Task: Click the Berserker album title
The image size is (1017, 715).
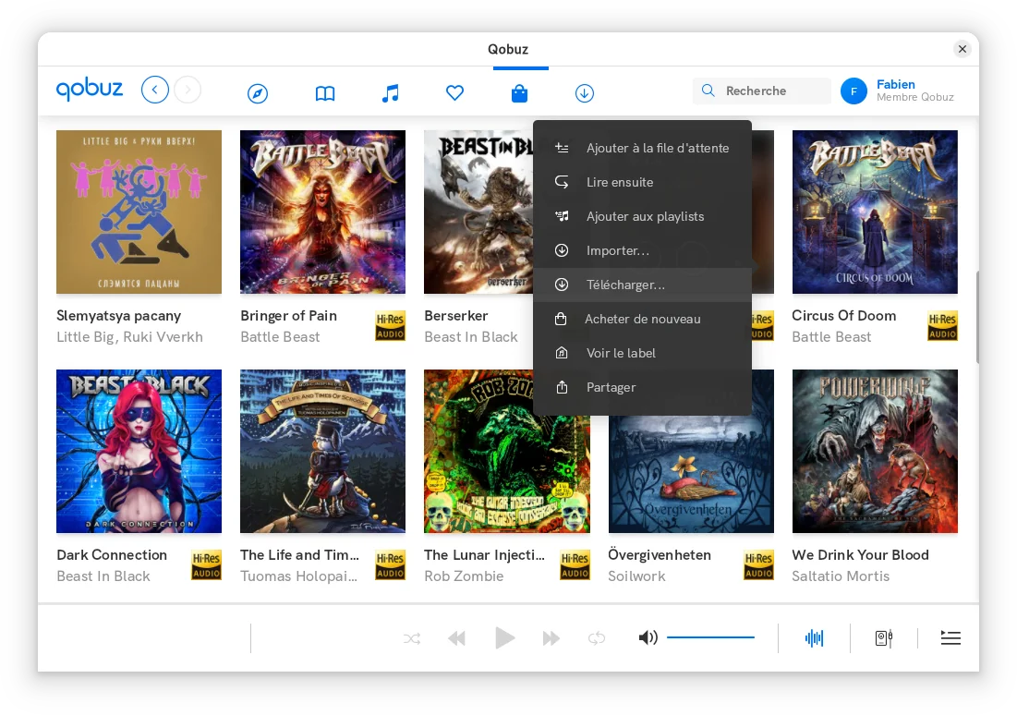Action: pyautogui.click(x=456, y=316)
